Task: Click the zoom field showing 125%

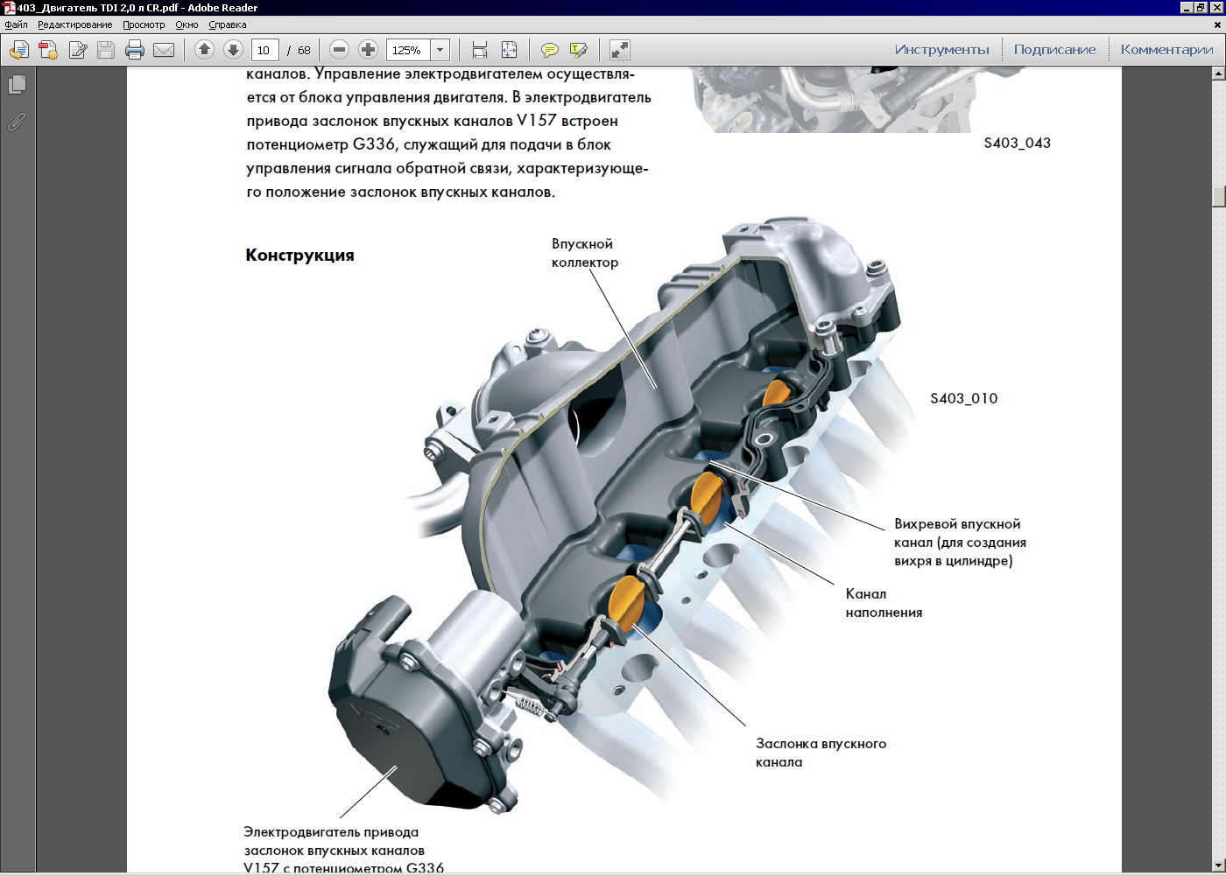Action: [x=408, y=50]
